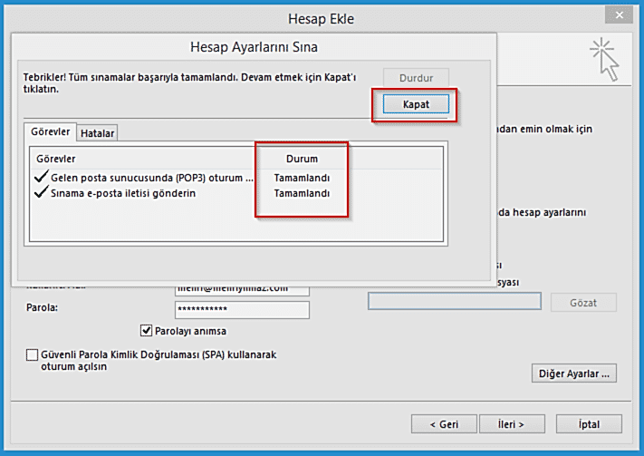Viewport: 644px width, 456px height.
Task: Click the Durum column header
Action: pyautogui.click(x=302, y=159)
